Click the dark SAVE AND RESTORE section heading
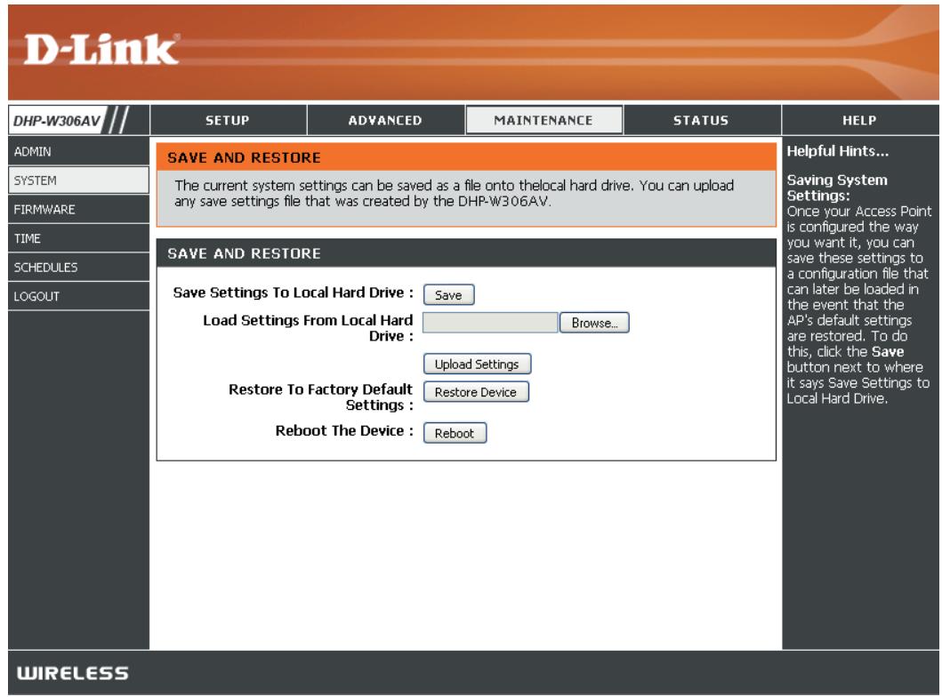 (244, 253)
